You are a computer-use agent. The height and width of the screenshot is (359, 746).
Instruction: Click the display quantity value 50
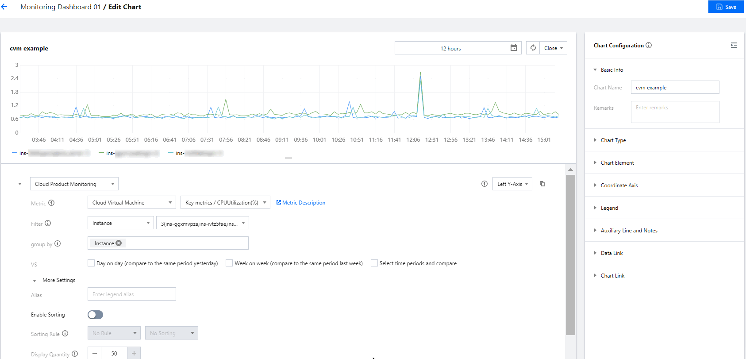[114, 353]
